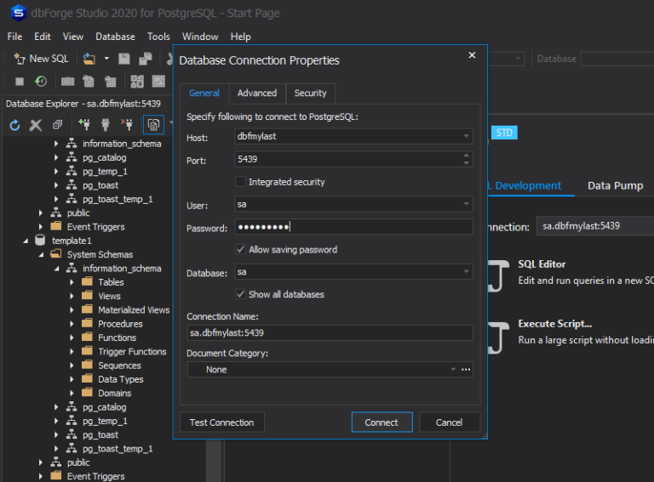Image resolution: width=654 pixels, height=482 pixels.
Task: Click the Delete X icon in Database Explorer
Action: [x=36, y=125]
